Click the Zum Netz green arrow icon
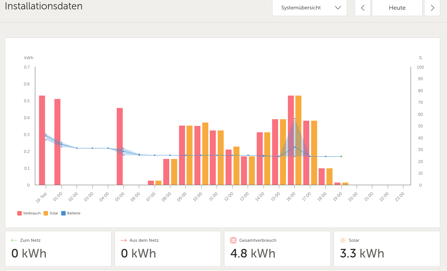Image resolution: width=447 pixels, height=271 pixels. coord(14,240)
